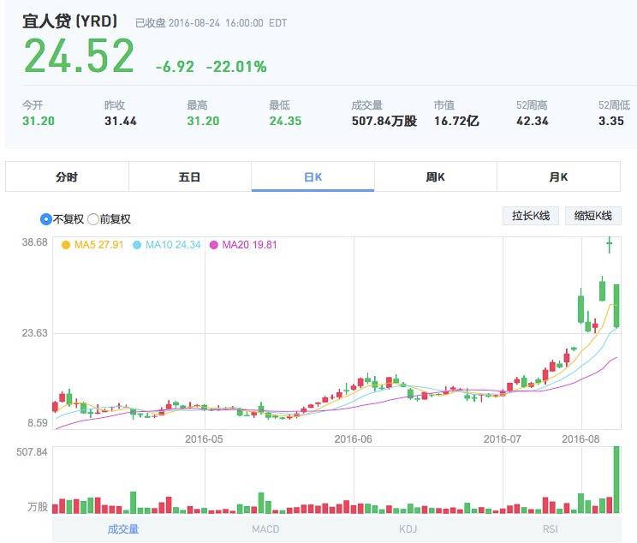Viewport: 637px width, 543px height.
Task: Select the 日K daily candlestick tab
Action: tap(313, 176)
